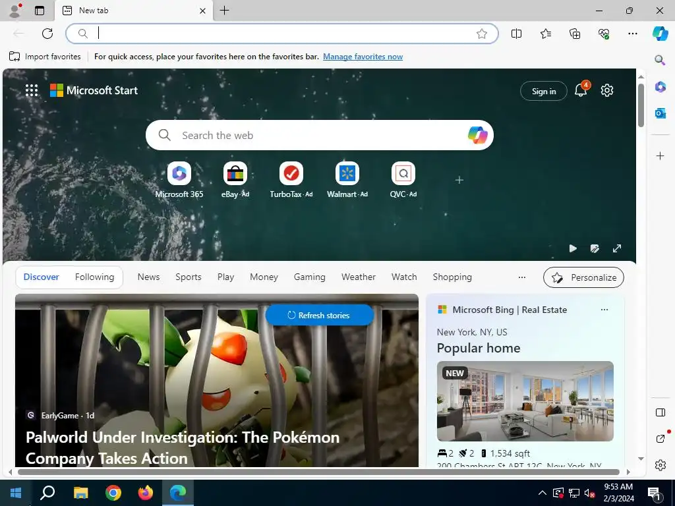The image size is (675, 506).
Task: Open split screen view
Action: pyautogui.click(x=516, y=34)
